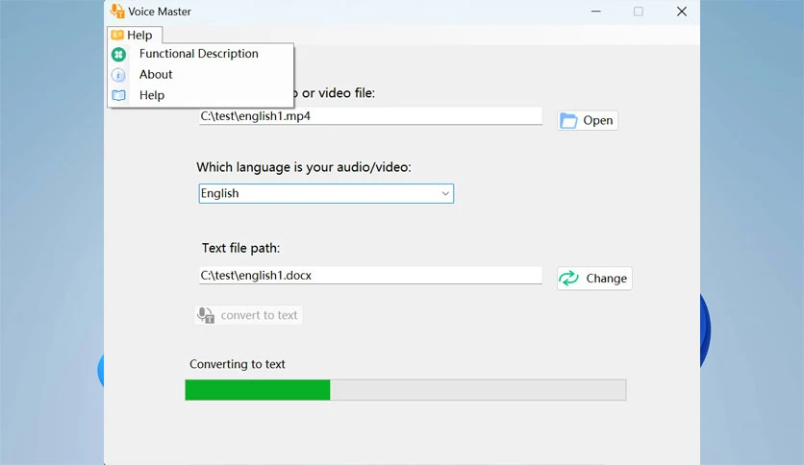The image size is (804, 465).
Task: Click the green conversion progress bar
Action: pos(406,390)
